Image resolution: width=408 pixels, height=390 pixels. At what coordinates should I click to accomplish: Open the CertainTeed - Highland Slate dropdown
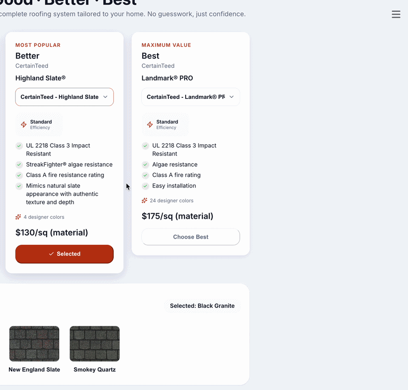coord(65,97)
